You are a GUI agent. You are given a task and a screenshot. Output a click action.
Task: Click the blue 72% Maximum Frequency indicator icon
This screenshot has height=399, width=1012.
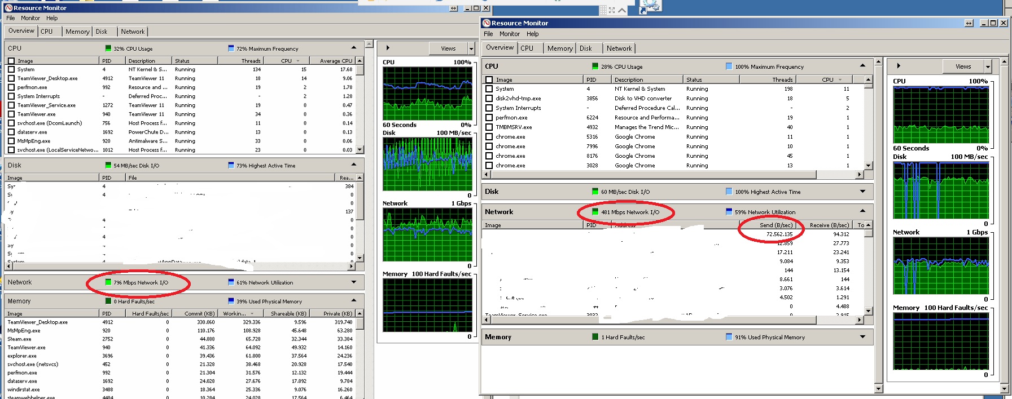tap(231, 48)
